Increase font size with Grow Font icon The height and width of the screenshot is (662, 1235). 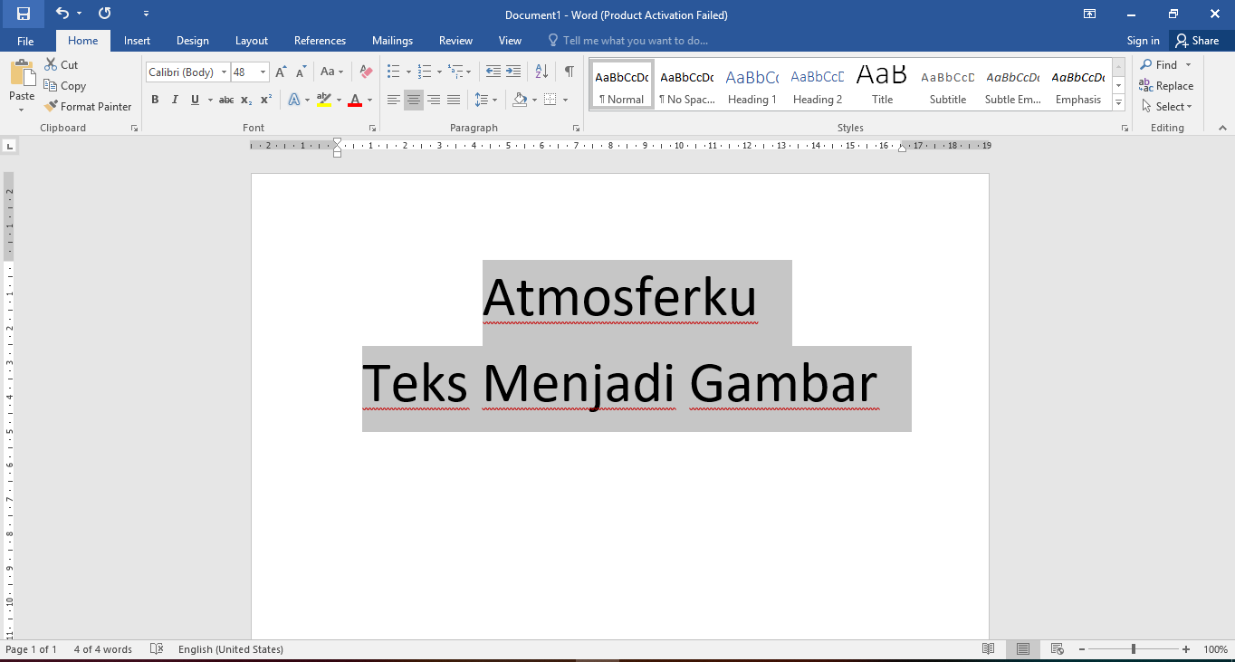point(281,72)
